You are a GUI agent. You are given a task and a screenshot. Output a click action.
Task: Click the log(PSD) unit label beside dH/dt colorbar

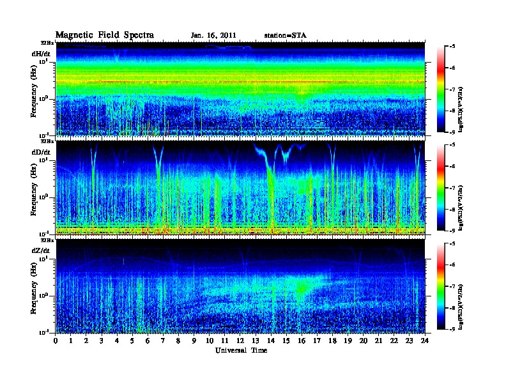461,109
